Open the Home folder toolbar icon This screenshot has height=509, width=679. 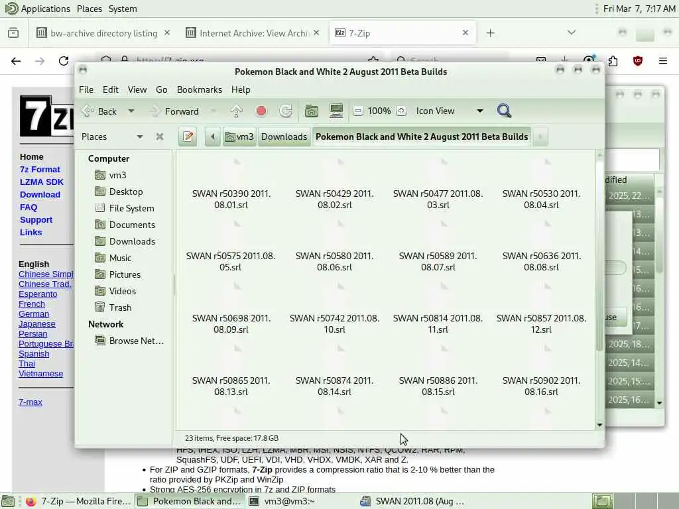point(312,111)
